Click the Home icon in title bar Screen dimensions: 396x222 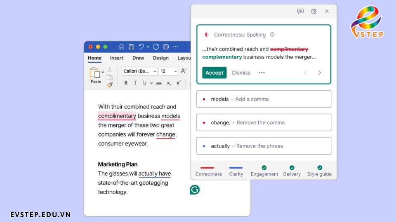click(121, 46)
